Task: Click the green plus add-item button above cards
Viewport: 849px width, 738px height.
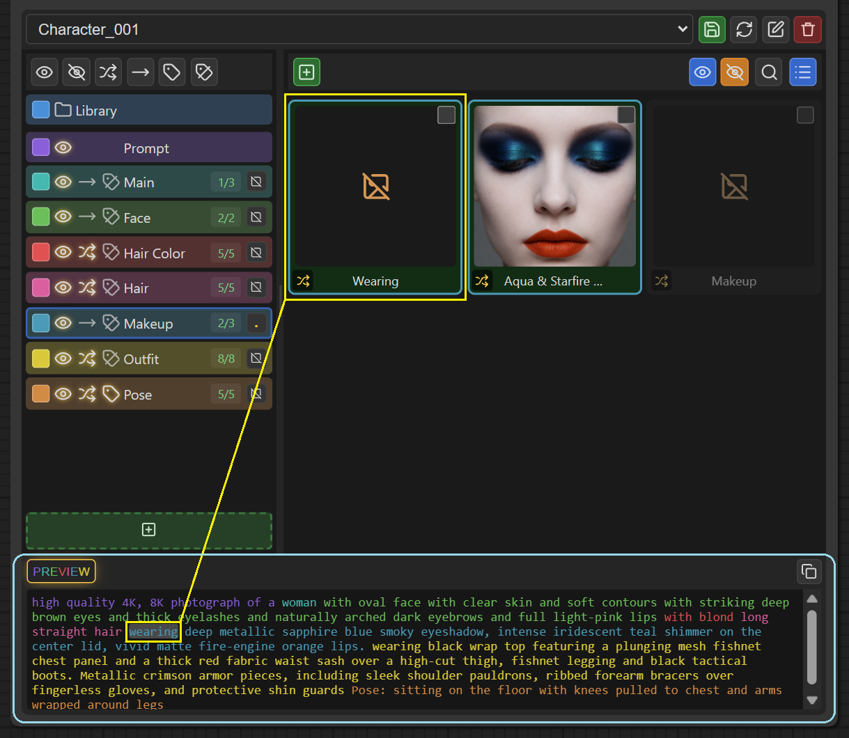Action: pos(306,72)
